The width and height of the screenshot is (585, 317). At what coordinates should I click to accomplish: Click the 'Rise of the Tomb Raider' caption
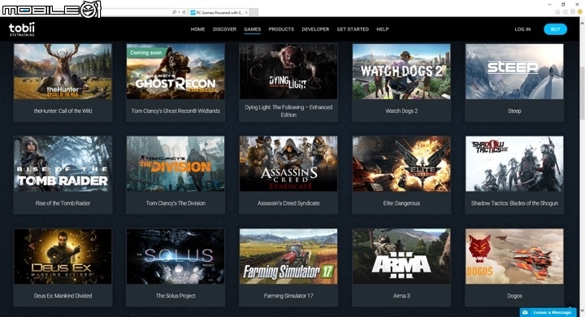click(x=63, y=203)
